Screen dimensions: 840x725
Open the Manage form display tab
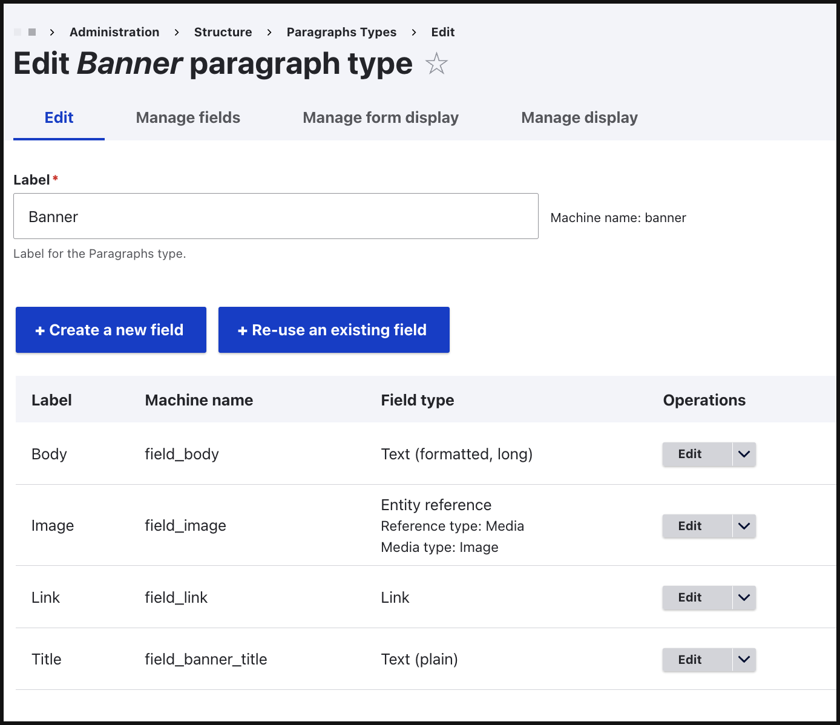380,117
